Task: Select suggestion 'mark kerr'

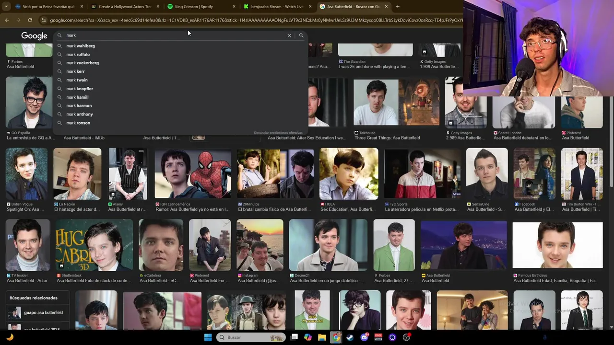Action: 180,71
